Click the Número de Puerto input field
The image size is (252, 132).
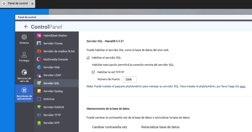pyautogui.click(x=129, y=79)
